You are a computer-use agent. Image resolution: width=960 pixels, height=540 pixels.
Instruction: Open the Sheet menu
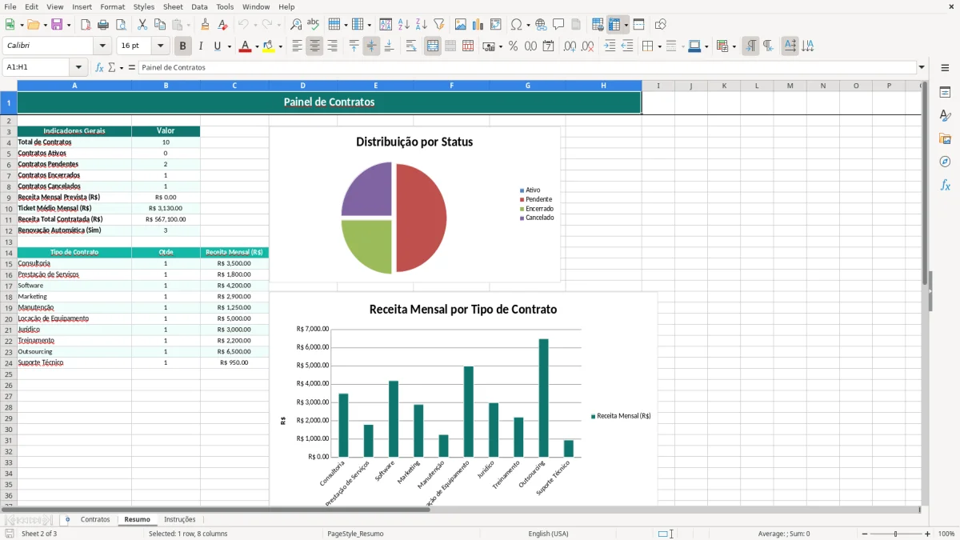pyautogui.click(x=173, y=6)
